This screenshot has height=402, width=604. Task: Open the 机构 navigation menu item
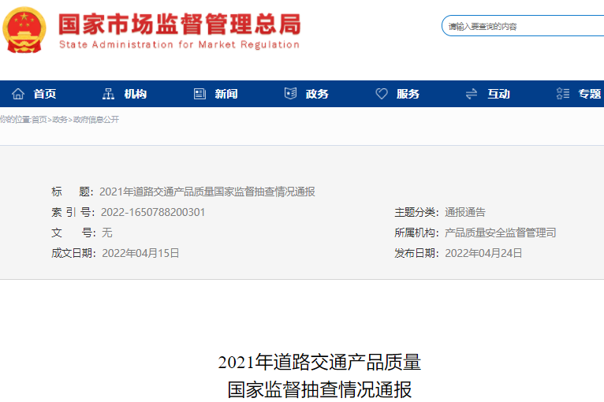point(136,94)
